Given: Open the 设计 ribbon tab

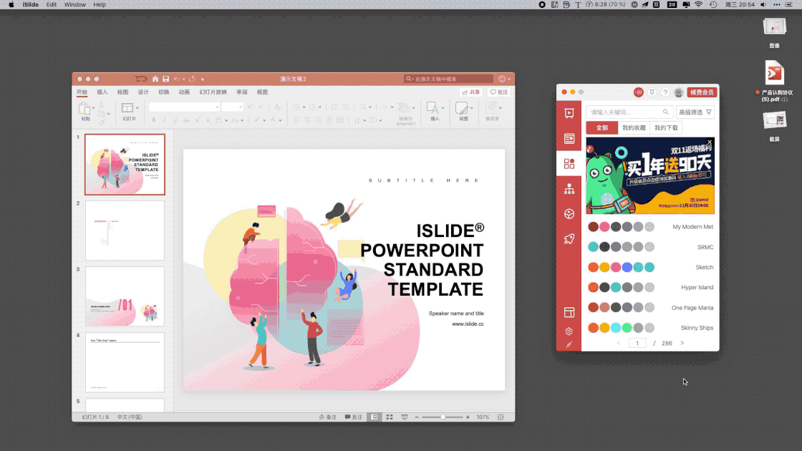Looking at the screenshot, I should tap(143, 92).
